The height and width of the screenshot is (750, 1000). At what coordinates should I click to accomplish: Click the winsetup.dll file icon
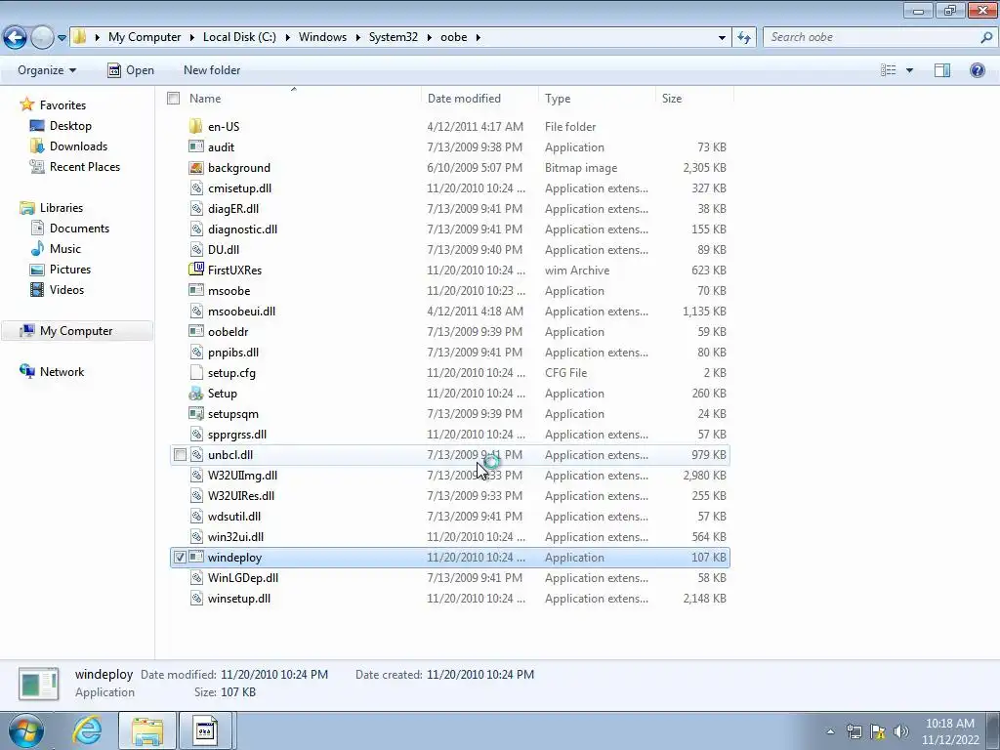click(x=195, y=599)
